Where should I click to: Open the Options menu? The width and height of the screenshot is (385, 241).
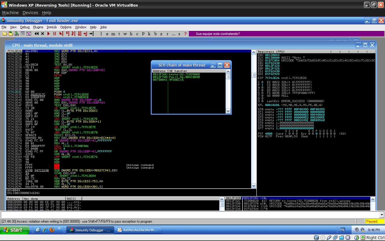coord(66,27)
